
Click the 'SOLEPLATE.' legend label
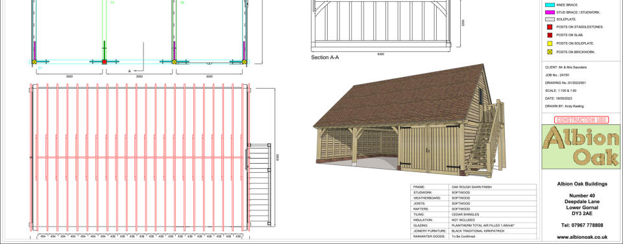click(566, 19)
